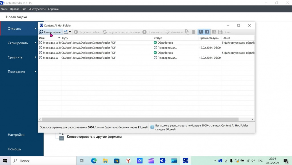
Task: Click the Остановить stop icon
Action: point(144,32)
